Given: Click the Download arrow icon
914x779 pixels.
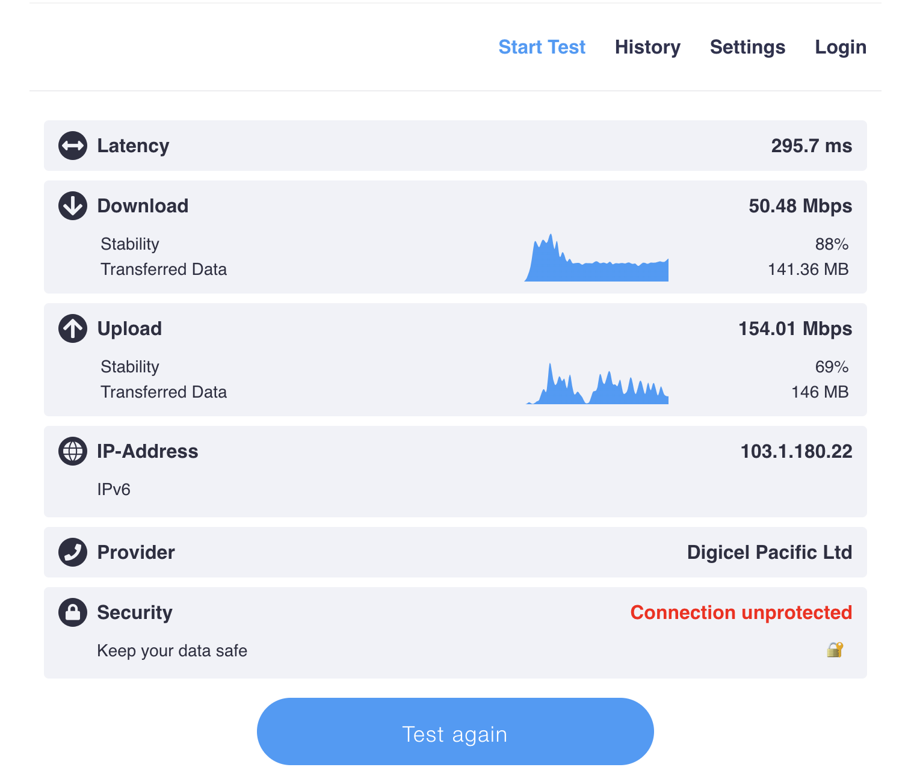Looking at the screenshot, I should click(x=73, y=206).
